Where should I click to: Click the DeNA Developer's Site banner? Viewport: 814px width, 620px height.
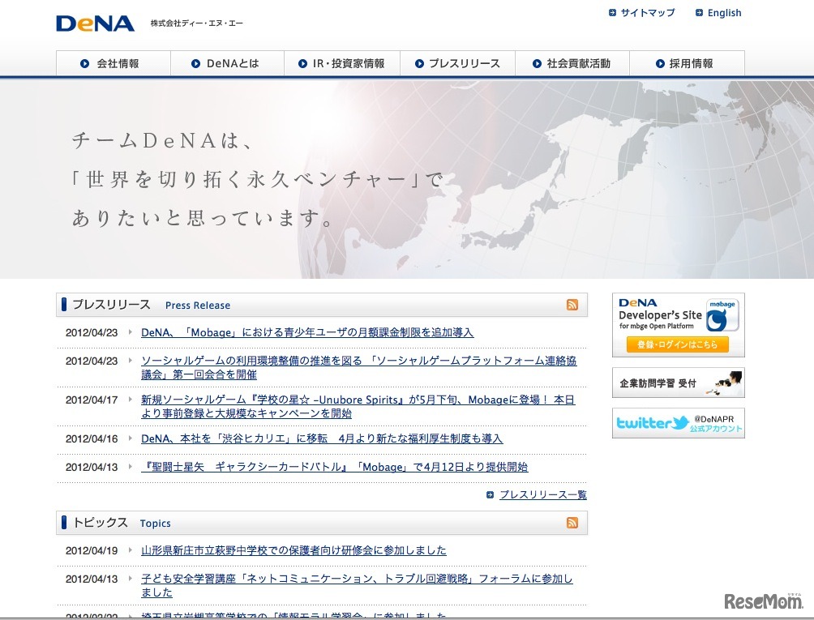[x=678, y=314]
